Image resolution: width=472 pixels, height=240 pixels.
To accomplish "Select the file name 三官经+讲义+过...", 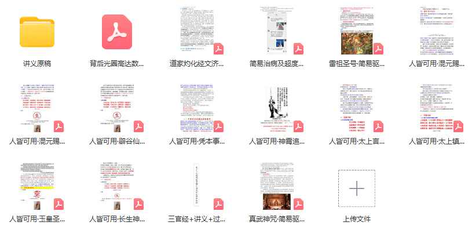I will tap(197, 219).
